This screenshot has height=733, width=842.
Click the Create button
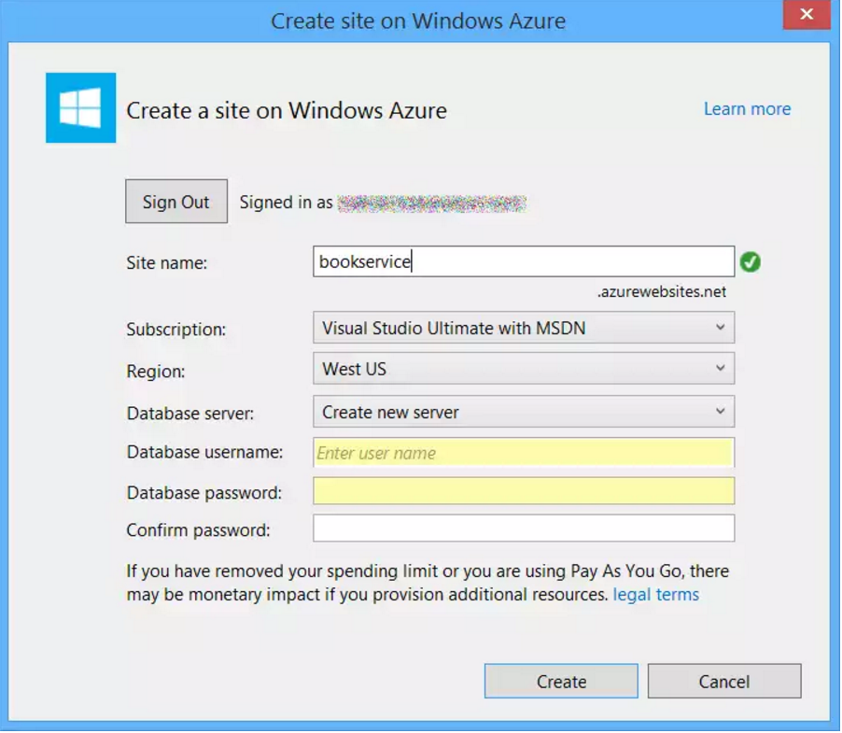[561, 682]
